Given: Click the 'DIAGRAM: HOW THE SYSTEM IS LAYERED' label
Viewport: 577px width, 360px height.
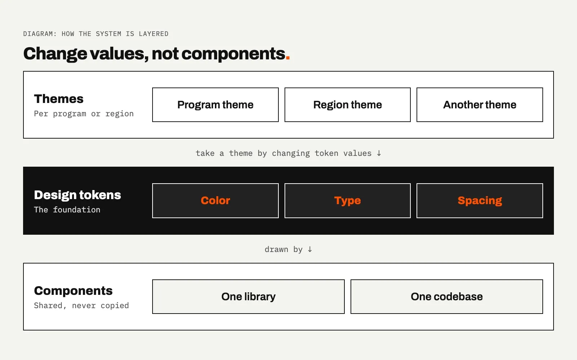Looking at the screenshot, I should tap(96, 34).
